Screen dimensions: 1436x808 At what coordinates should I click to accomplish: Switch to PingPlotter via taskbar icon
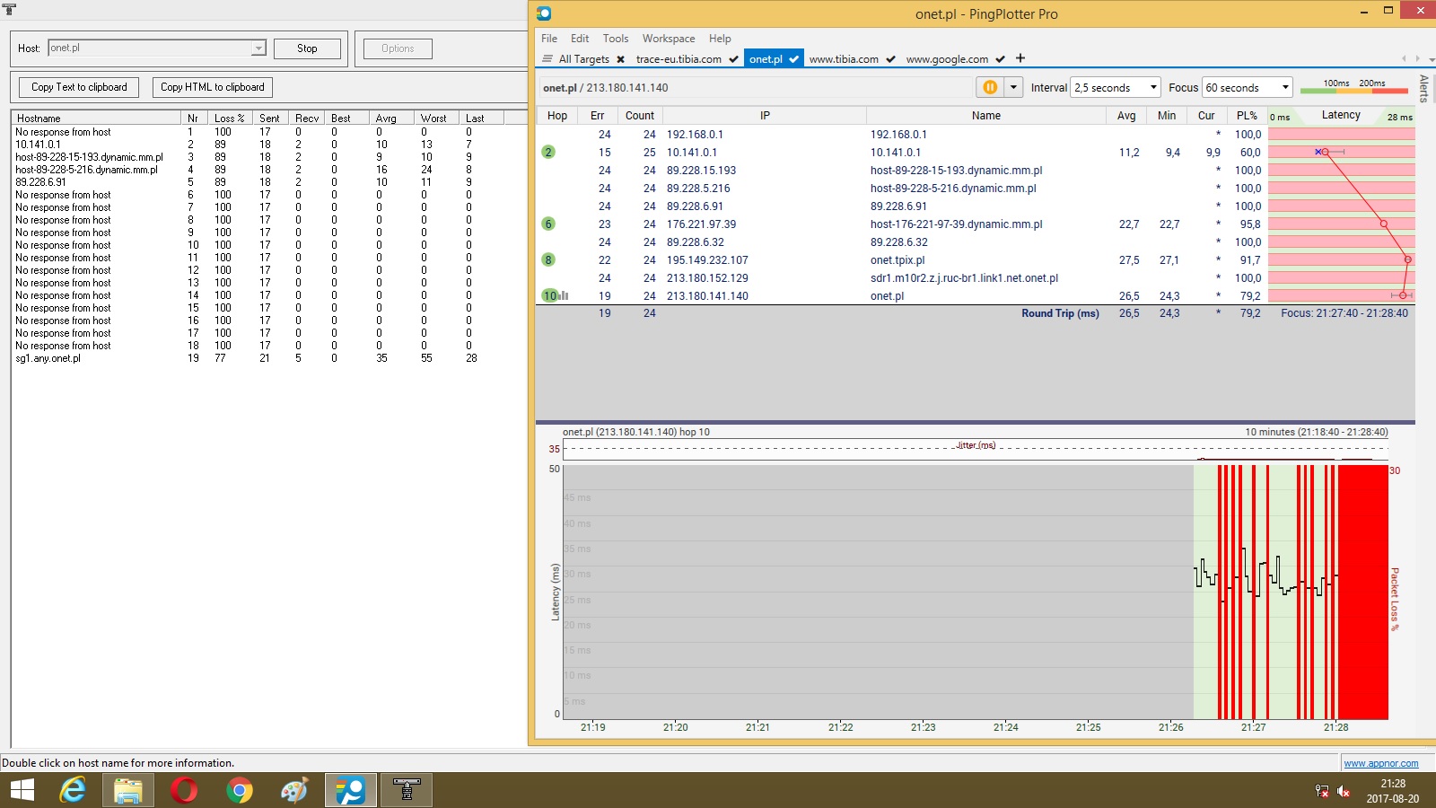(x=351, y=790)
